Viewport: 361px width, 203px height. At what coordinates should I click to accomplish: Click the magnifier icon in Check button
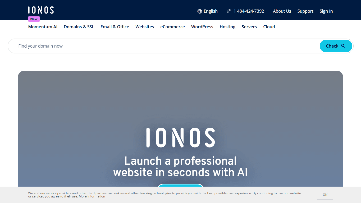click(343, 46)
